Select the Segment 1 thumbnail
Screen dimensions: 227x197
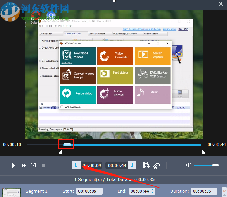12,192
